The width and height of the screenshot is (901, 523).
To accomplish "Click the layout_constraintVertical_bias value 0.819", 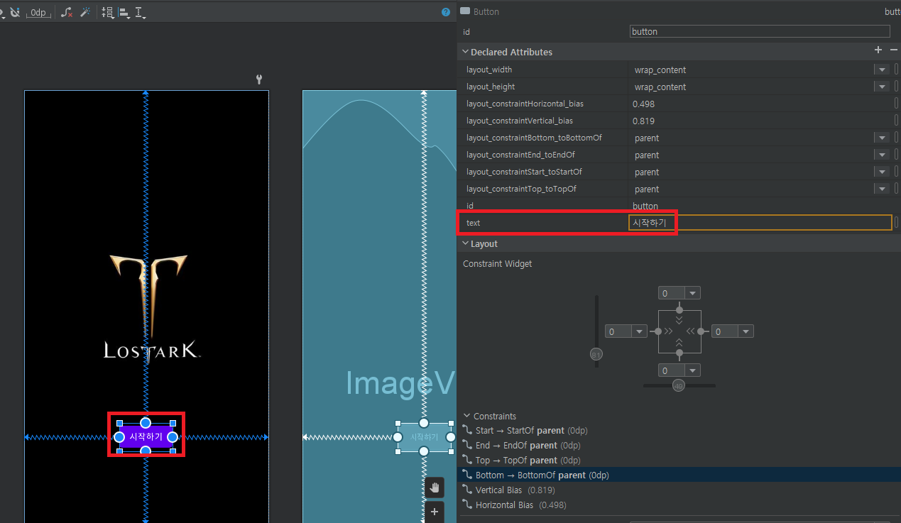I will pos(643,121).
